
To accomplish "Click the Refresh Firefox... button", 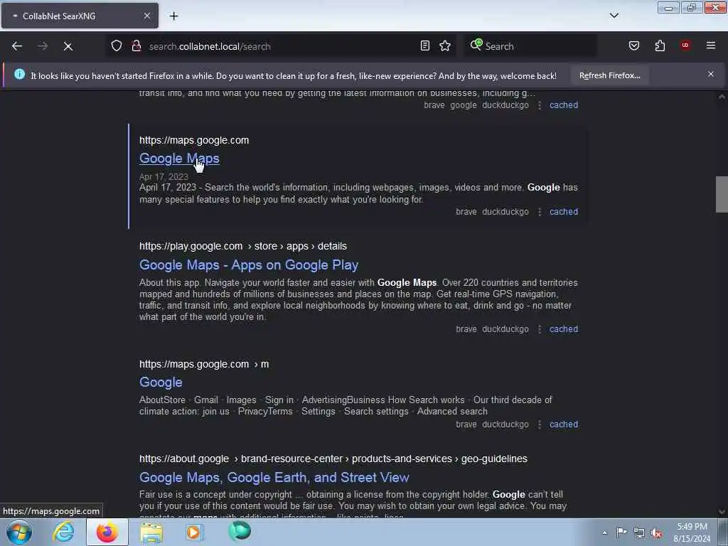I will (x=609, y=75).
